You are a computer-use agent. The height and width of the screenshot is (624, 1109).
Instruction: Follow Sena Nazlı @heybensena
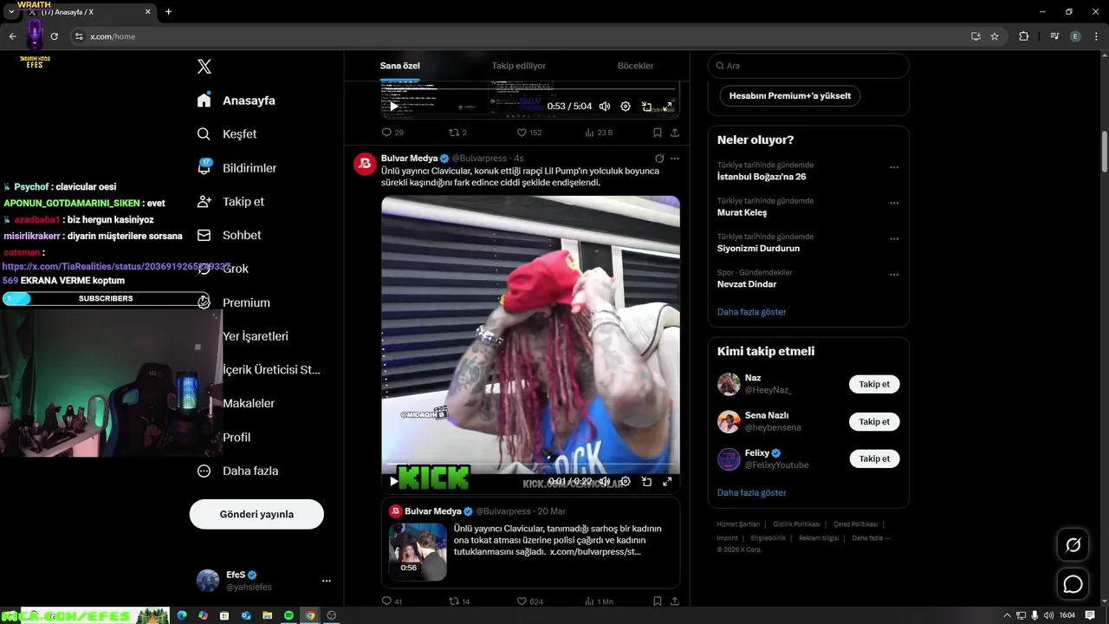(874, 422)
